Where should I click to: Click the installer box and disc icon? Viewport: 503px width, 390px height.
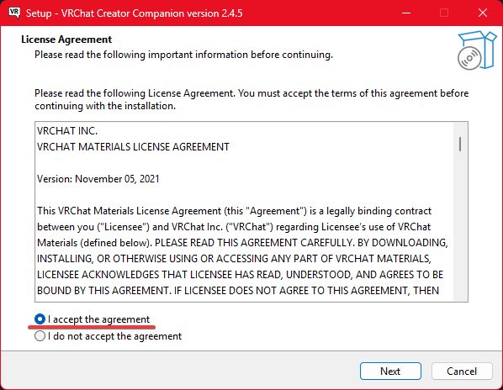(x=477, y=50)
